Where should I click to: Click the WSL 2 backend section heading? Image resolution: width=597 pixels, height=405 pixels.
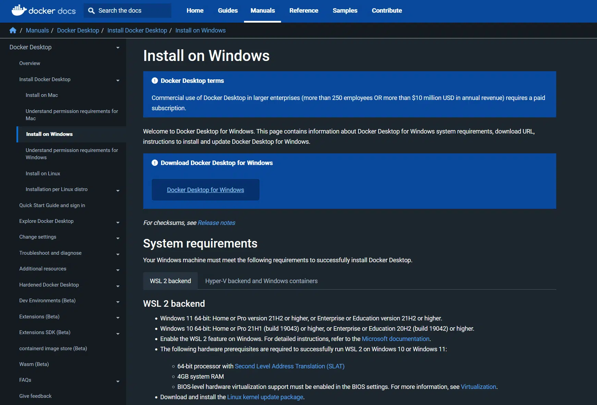[x=174, y=304]
